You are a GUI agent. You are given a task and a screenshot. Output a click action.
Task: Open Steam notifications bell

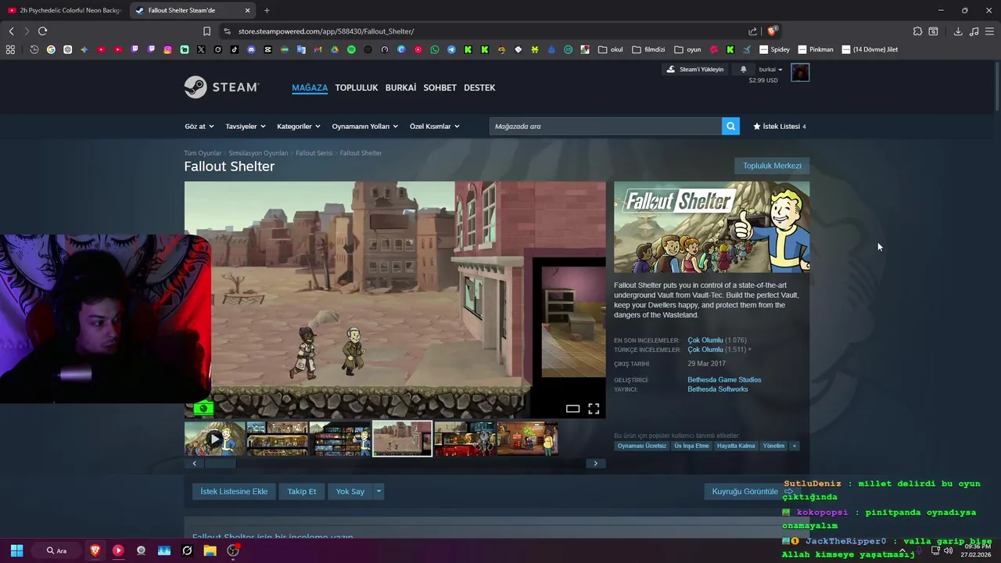coord(743,70)
